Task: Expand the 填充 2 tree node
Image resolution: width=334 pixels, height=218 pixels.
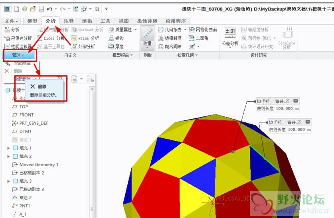Action: coord(8,156)
